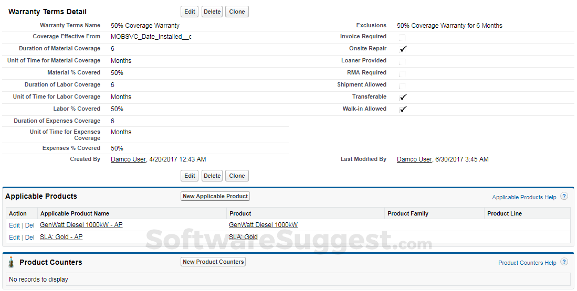Click 'MOBSVC_Date_Installed__c' value
The width and height of the screenshot is (577, 291).
pos(151,36)
